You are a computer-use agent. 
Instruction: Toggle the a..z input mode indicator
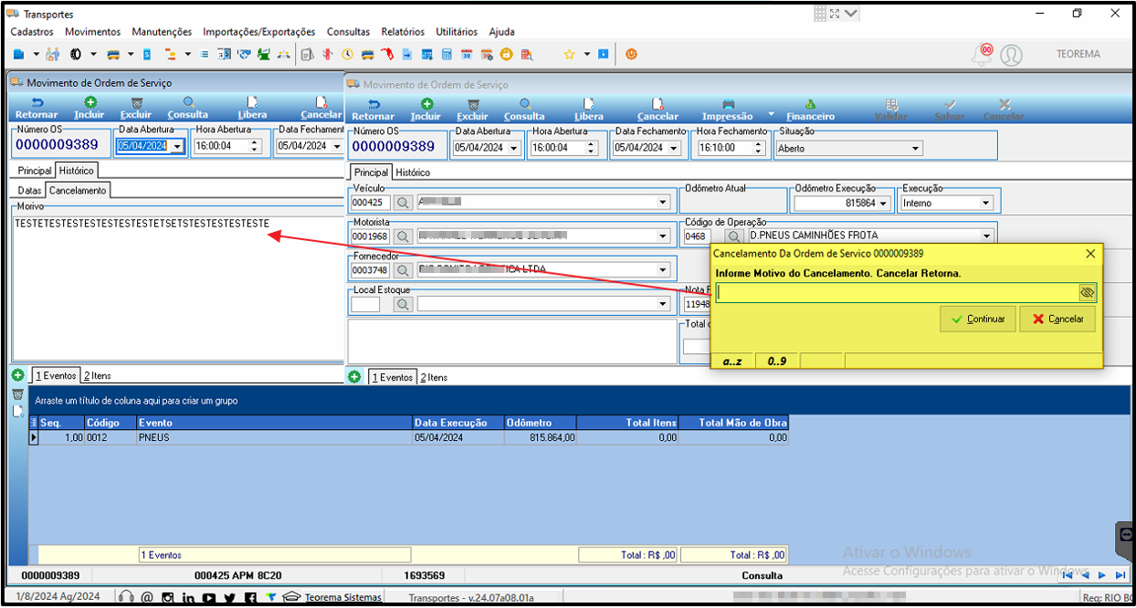[732, 362]
